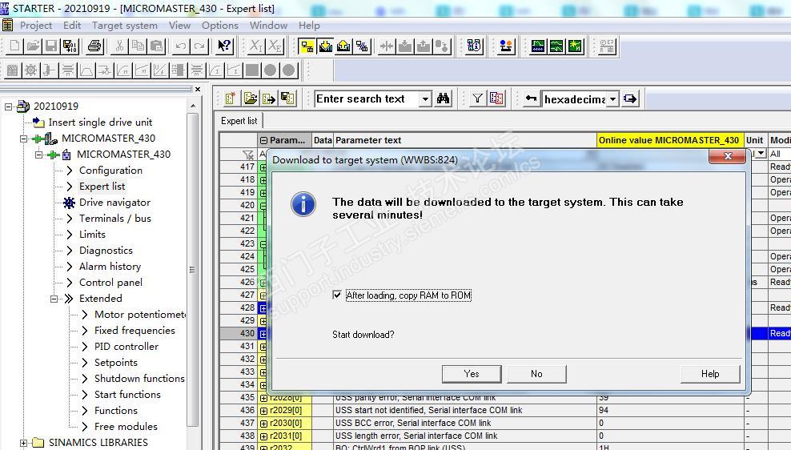Open the search text dropdown arrow
This screenshot has width=791, height=450.
425,98
